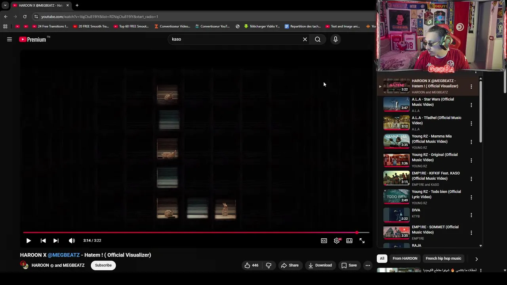The image size is (507, 285).
Task: Show more filter chips arrow
Action: (477, 259)
